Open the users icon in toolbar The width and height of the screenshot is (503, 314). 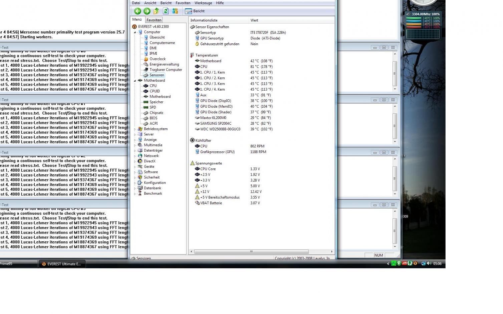click(175, 11)
